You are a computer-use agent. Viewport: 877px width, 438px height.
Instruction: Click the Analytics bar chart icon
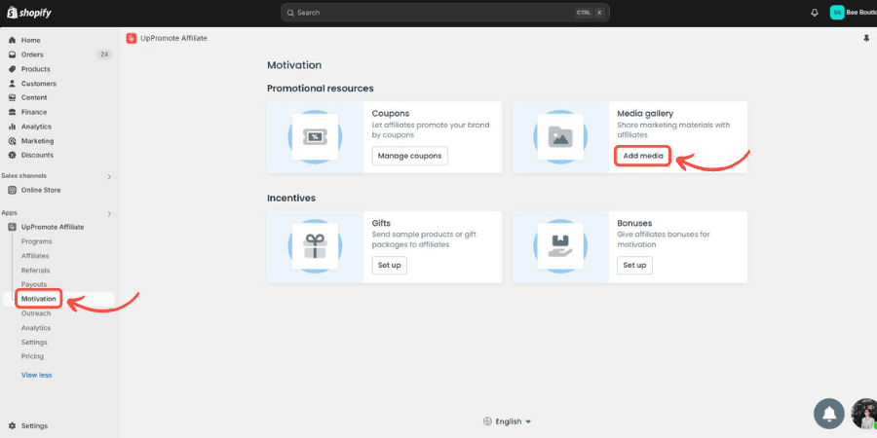click(x=12, y=127)
